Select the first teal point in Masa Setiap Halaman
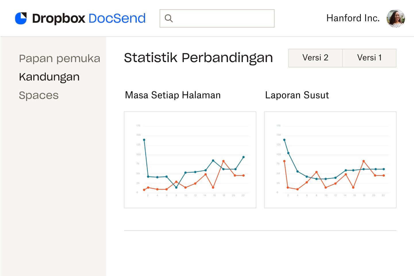The height and width of the screenshot is (276, 414). [x=144, y=140]
